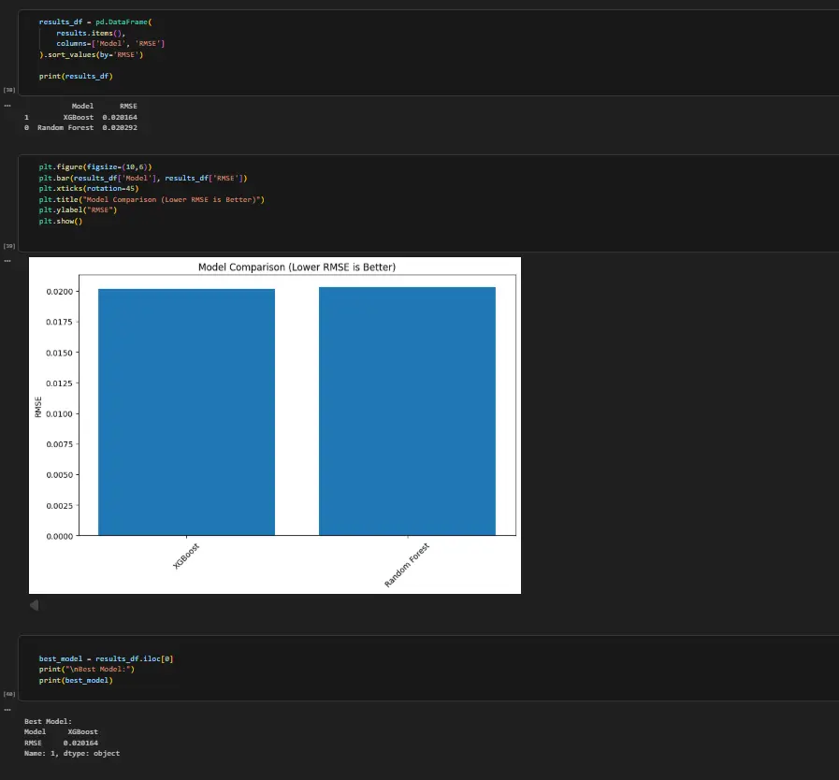Click the Model Comparison bar chart image
This screenshot has width=839, height=780.
click(x=274, y=426)
